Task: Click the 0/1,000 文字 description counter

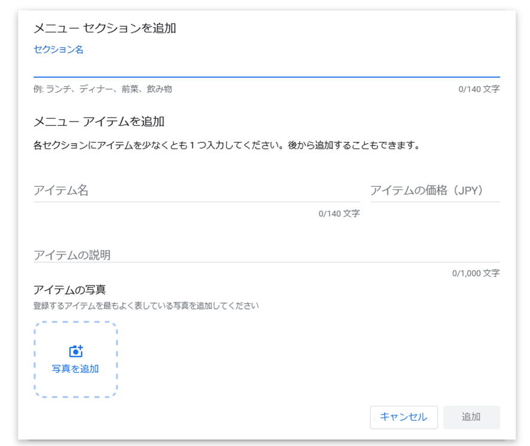Action: [476, 274]
